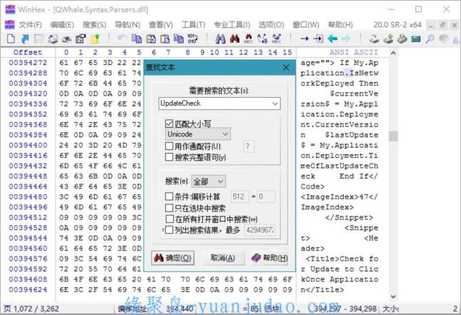The image size is (461, 315).
Task: Click the Calculator icon in toolbar
Action: coord(416,39)
